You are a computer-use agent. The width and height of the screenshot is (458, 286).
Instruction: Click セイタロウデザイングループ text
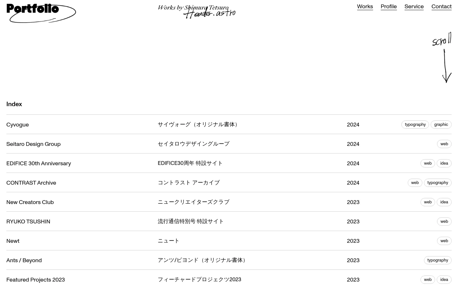(193, 144)
